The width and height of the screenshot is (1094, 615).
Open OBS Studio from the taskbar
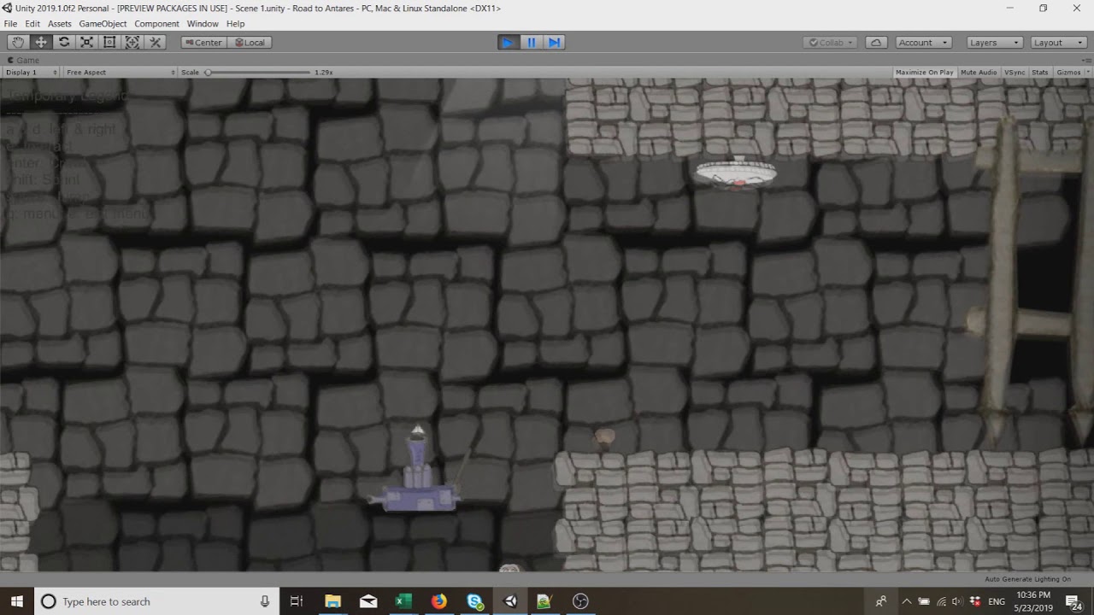580,601
